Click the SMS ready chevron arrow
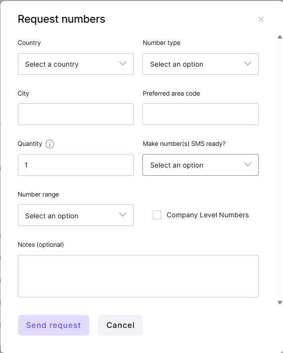Viewport: 283px width, 353px height. tap(248, 164)
